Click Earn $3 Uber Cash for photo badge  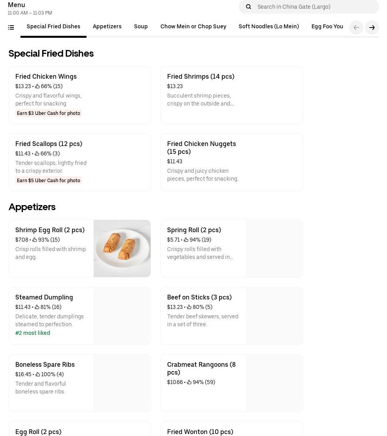(48, 113)
